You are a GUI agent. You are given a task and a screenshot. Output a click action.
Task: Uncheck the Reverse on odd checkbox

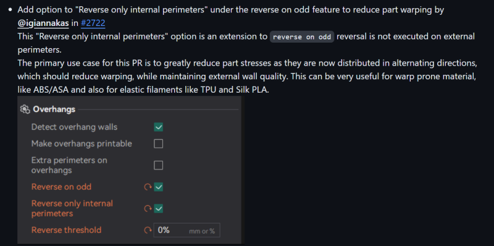click(159, 187)
